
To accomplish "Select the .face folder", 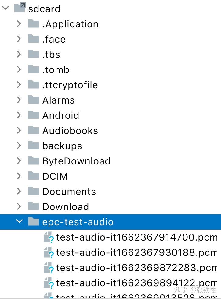I will coord(54,39).
